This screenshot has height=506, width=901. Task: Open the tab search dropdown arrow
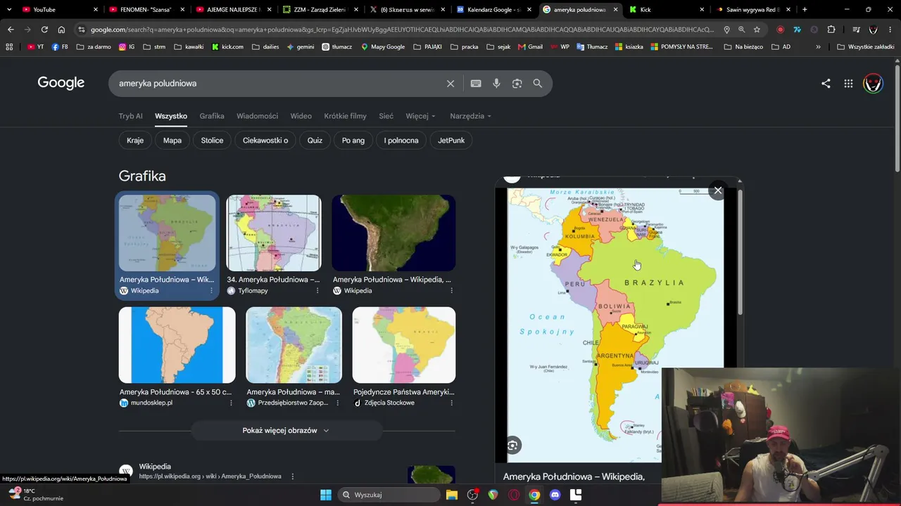[x=9, y=10]
